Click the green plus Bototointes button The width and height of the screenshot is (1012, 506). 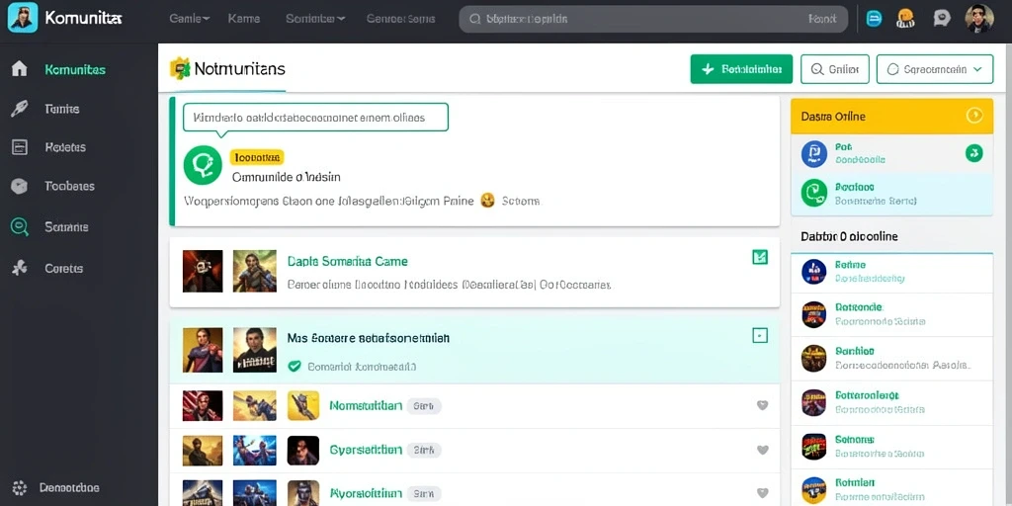(741, 69)
